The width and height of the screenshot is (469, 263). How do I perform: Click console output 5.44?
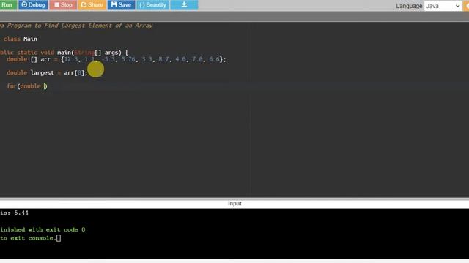[x=21, y=213]
